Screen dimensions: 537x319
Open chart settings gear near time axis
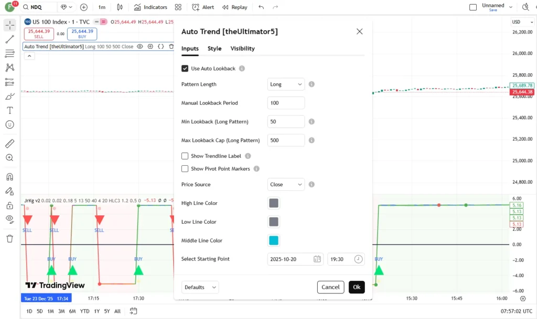click(523, 299)
